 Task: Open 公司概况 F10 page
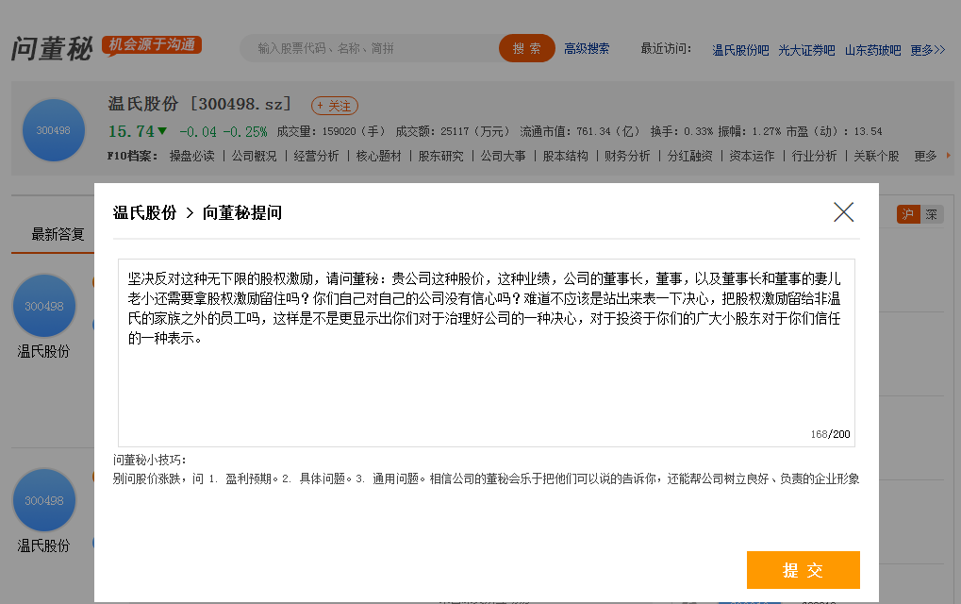[255, 156]
